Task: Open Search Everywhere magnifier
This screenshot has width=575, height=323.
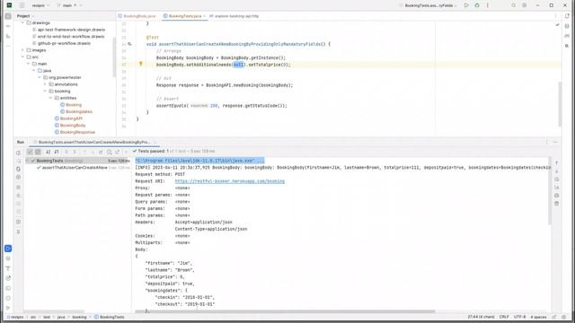Action: pos(513,5)
